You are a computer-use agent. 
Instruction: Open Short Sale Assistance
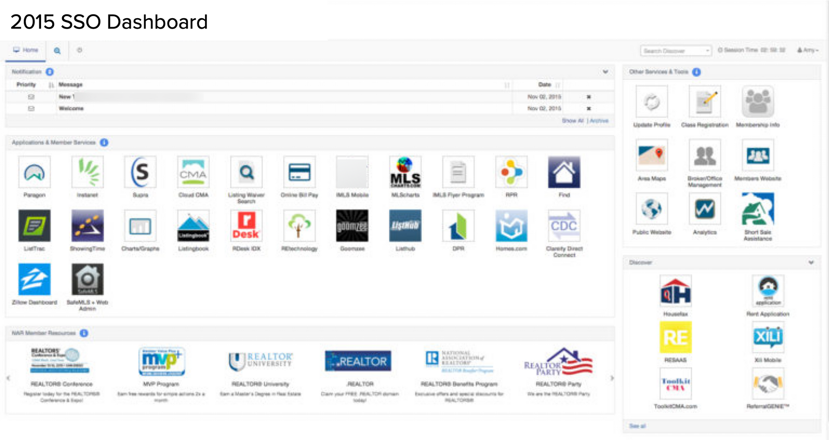click(x=758, y=209)
